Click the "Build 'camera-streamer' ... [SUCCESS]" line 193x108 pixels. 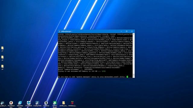pyautogui.click(x=75, y=69)
